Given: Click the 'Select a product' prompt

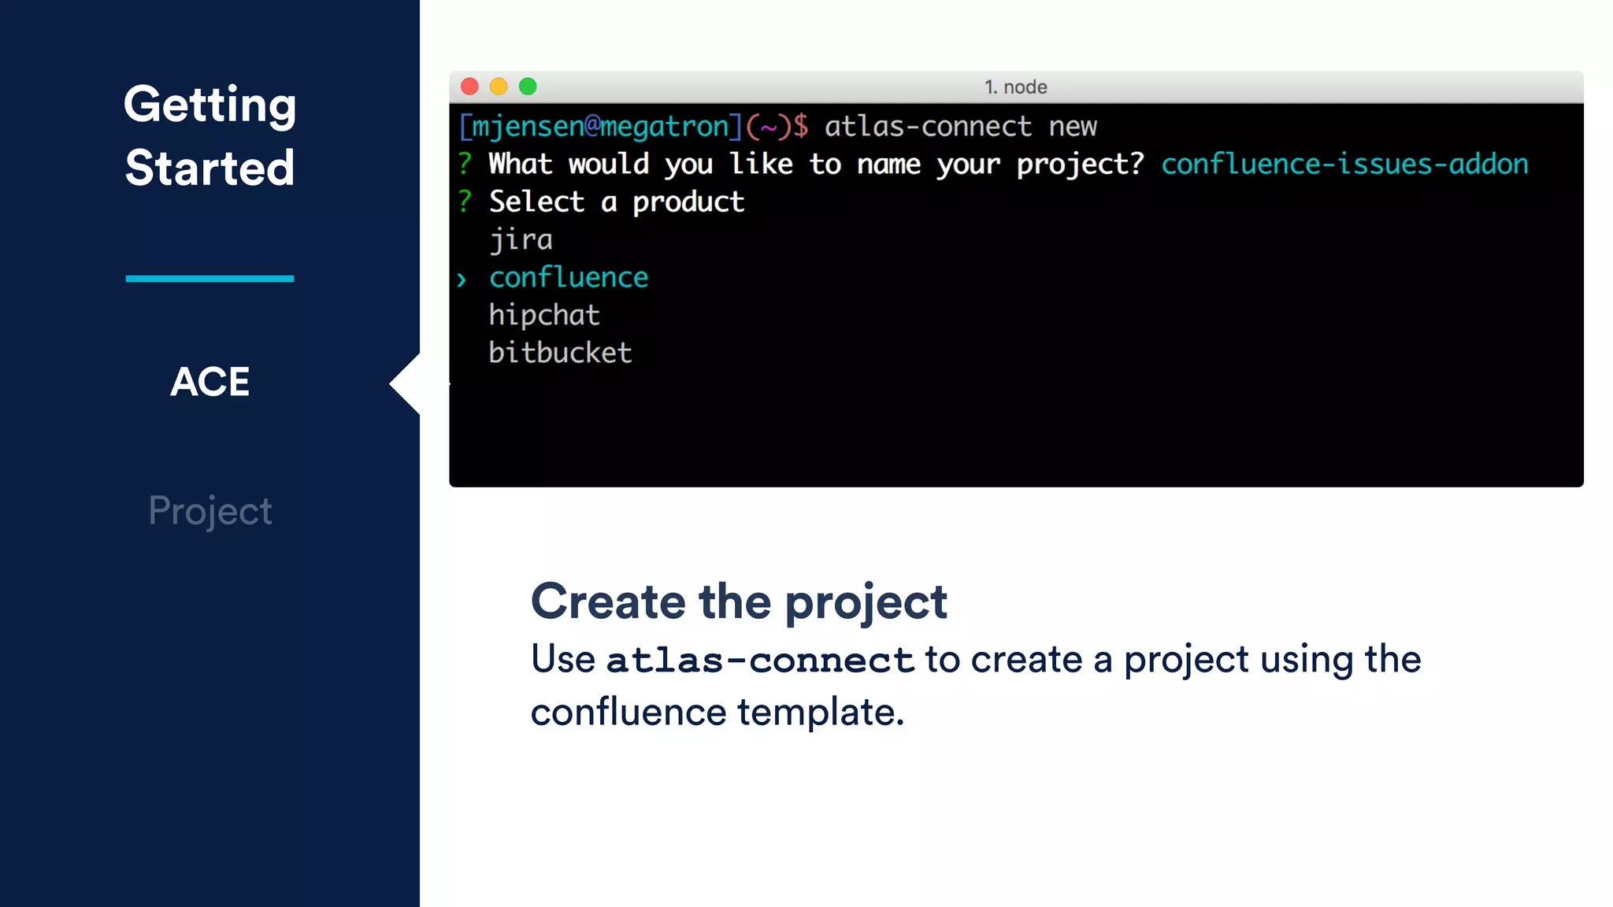Looking at the screenshot, I should coord(617,202).
